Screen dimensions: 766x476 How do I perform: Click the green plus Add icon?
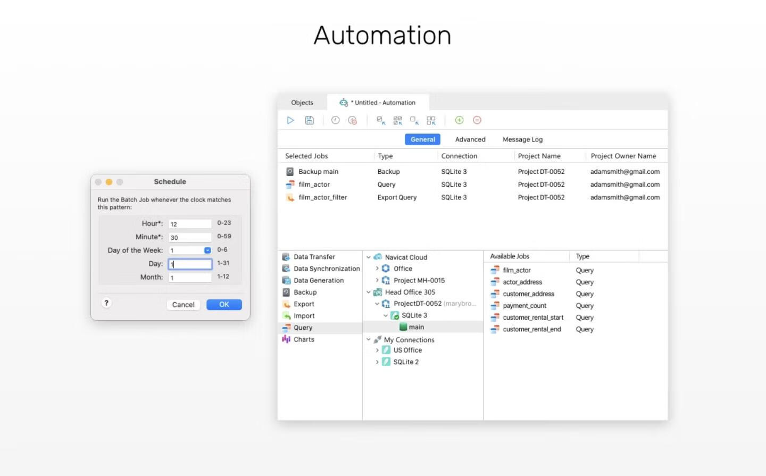tap(459, 120)
